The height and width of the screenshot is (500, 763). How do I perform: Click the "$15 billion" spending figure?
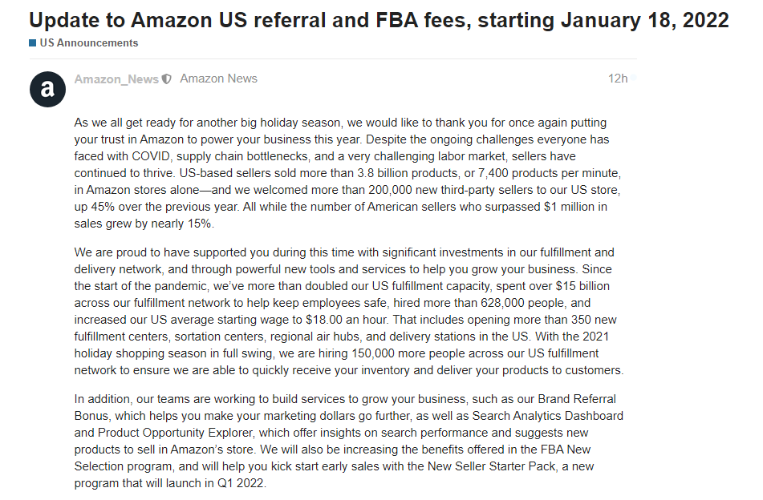click(x=582, y=286)
